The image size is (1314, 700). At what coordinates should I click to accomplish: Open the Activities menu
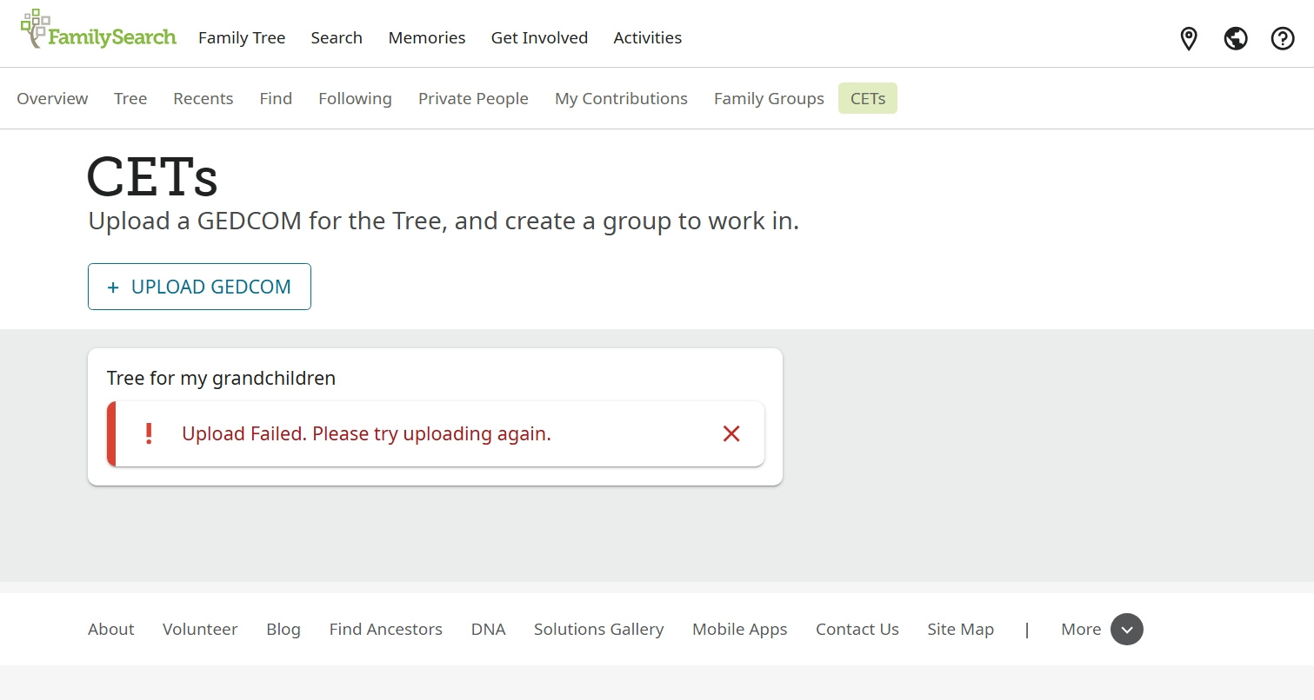click(648, 37)
